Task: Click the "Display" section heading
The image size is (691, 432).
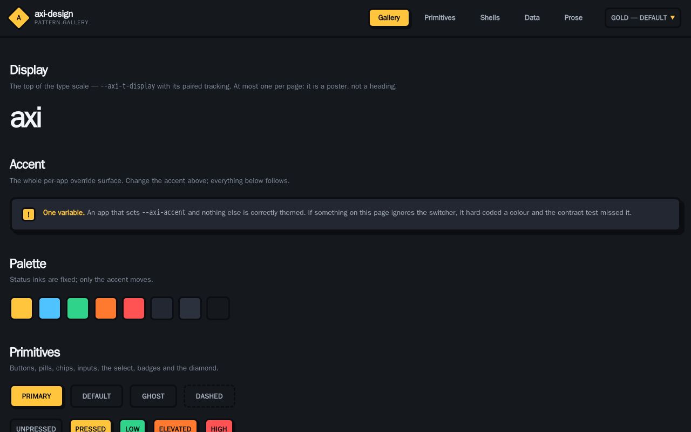Action: click(29, 70)
